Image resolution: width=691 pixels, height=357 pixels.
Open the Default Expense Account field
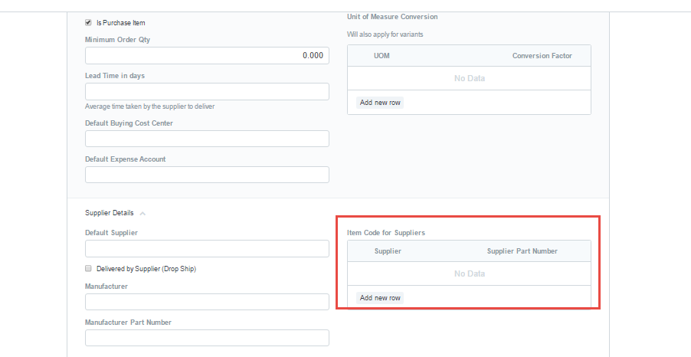(207, 175)
